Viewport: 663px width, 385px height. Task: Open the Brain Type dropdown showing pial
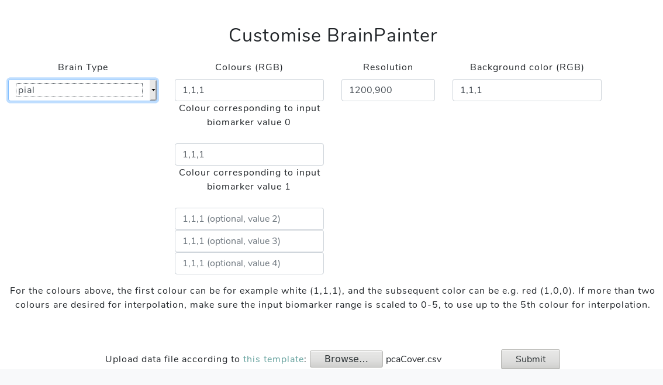83,90
